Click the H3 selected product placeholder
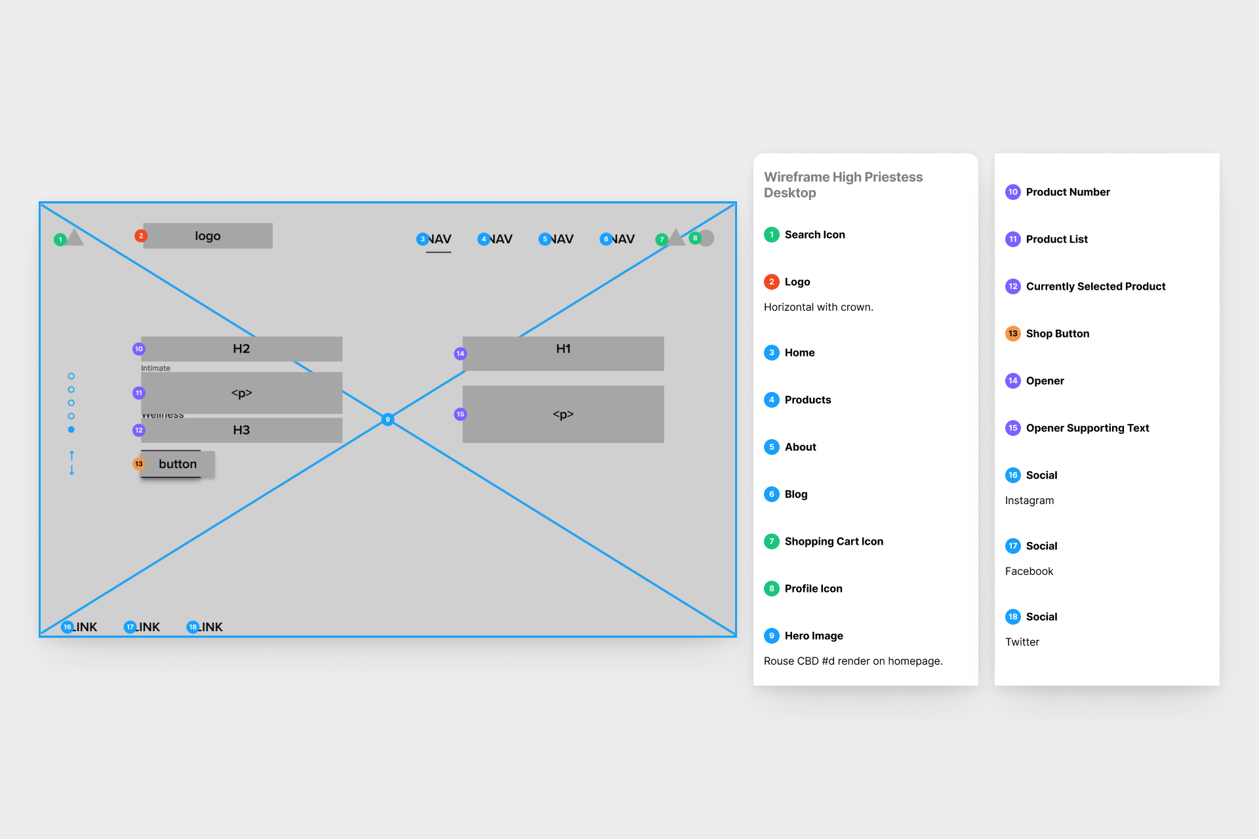 pyautogui.click(x=241, y=430)
